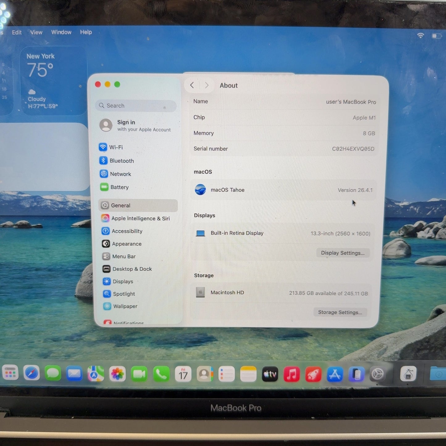Click the memory value "8 GB"
This screenshot has height=446, width=446.
369,133
